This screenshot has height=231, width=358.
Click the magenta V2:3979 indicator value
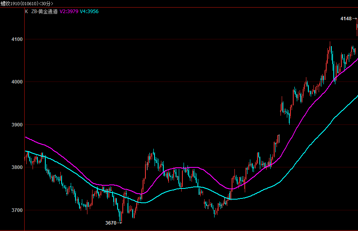pyautogui.click(x=69, y=12)
